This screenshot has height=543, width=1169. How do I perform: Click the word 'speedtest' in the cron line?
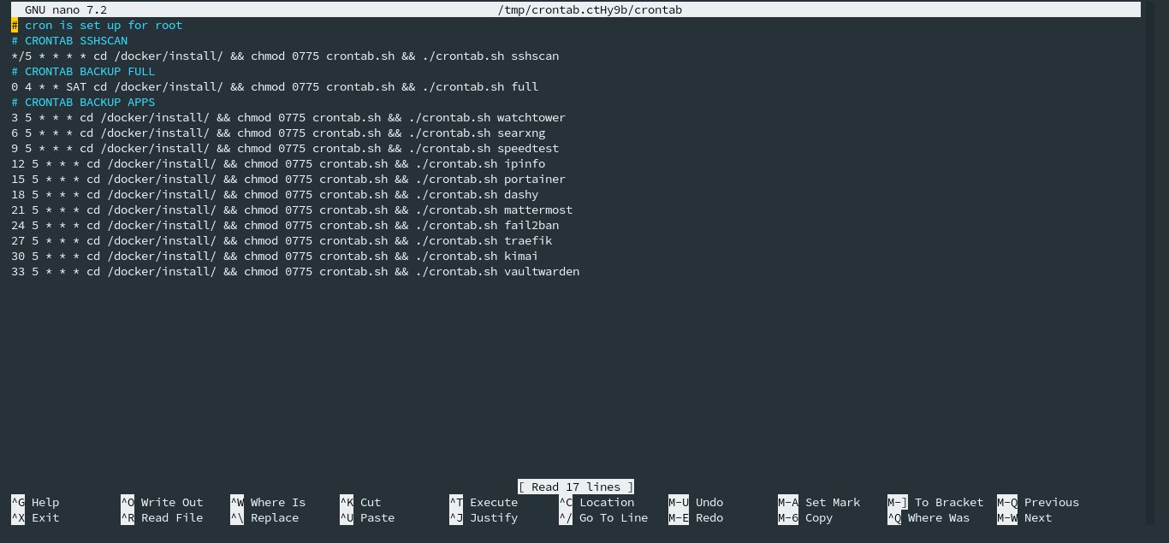pyautogui.click(x=528, y=148)
